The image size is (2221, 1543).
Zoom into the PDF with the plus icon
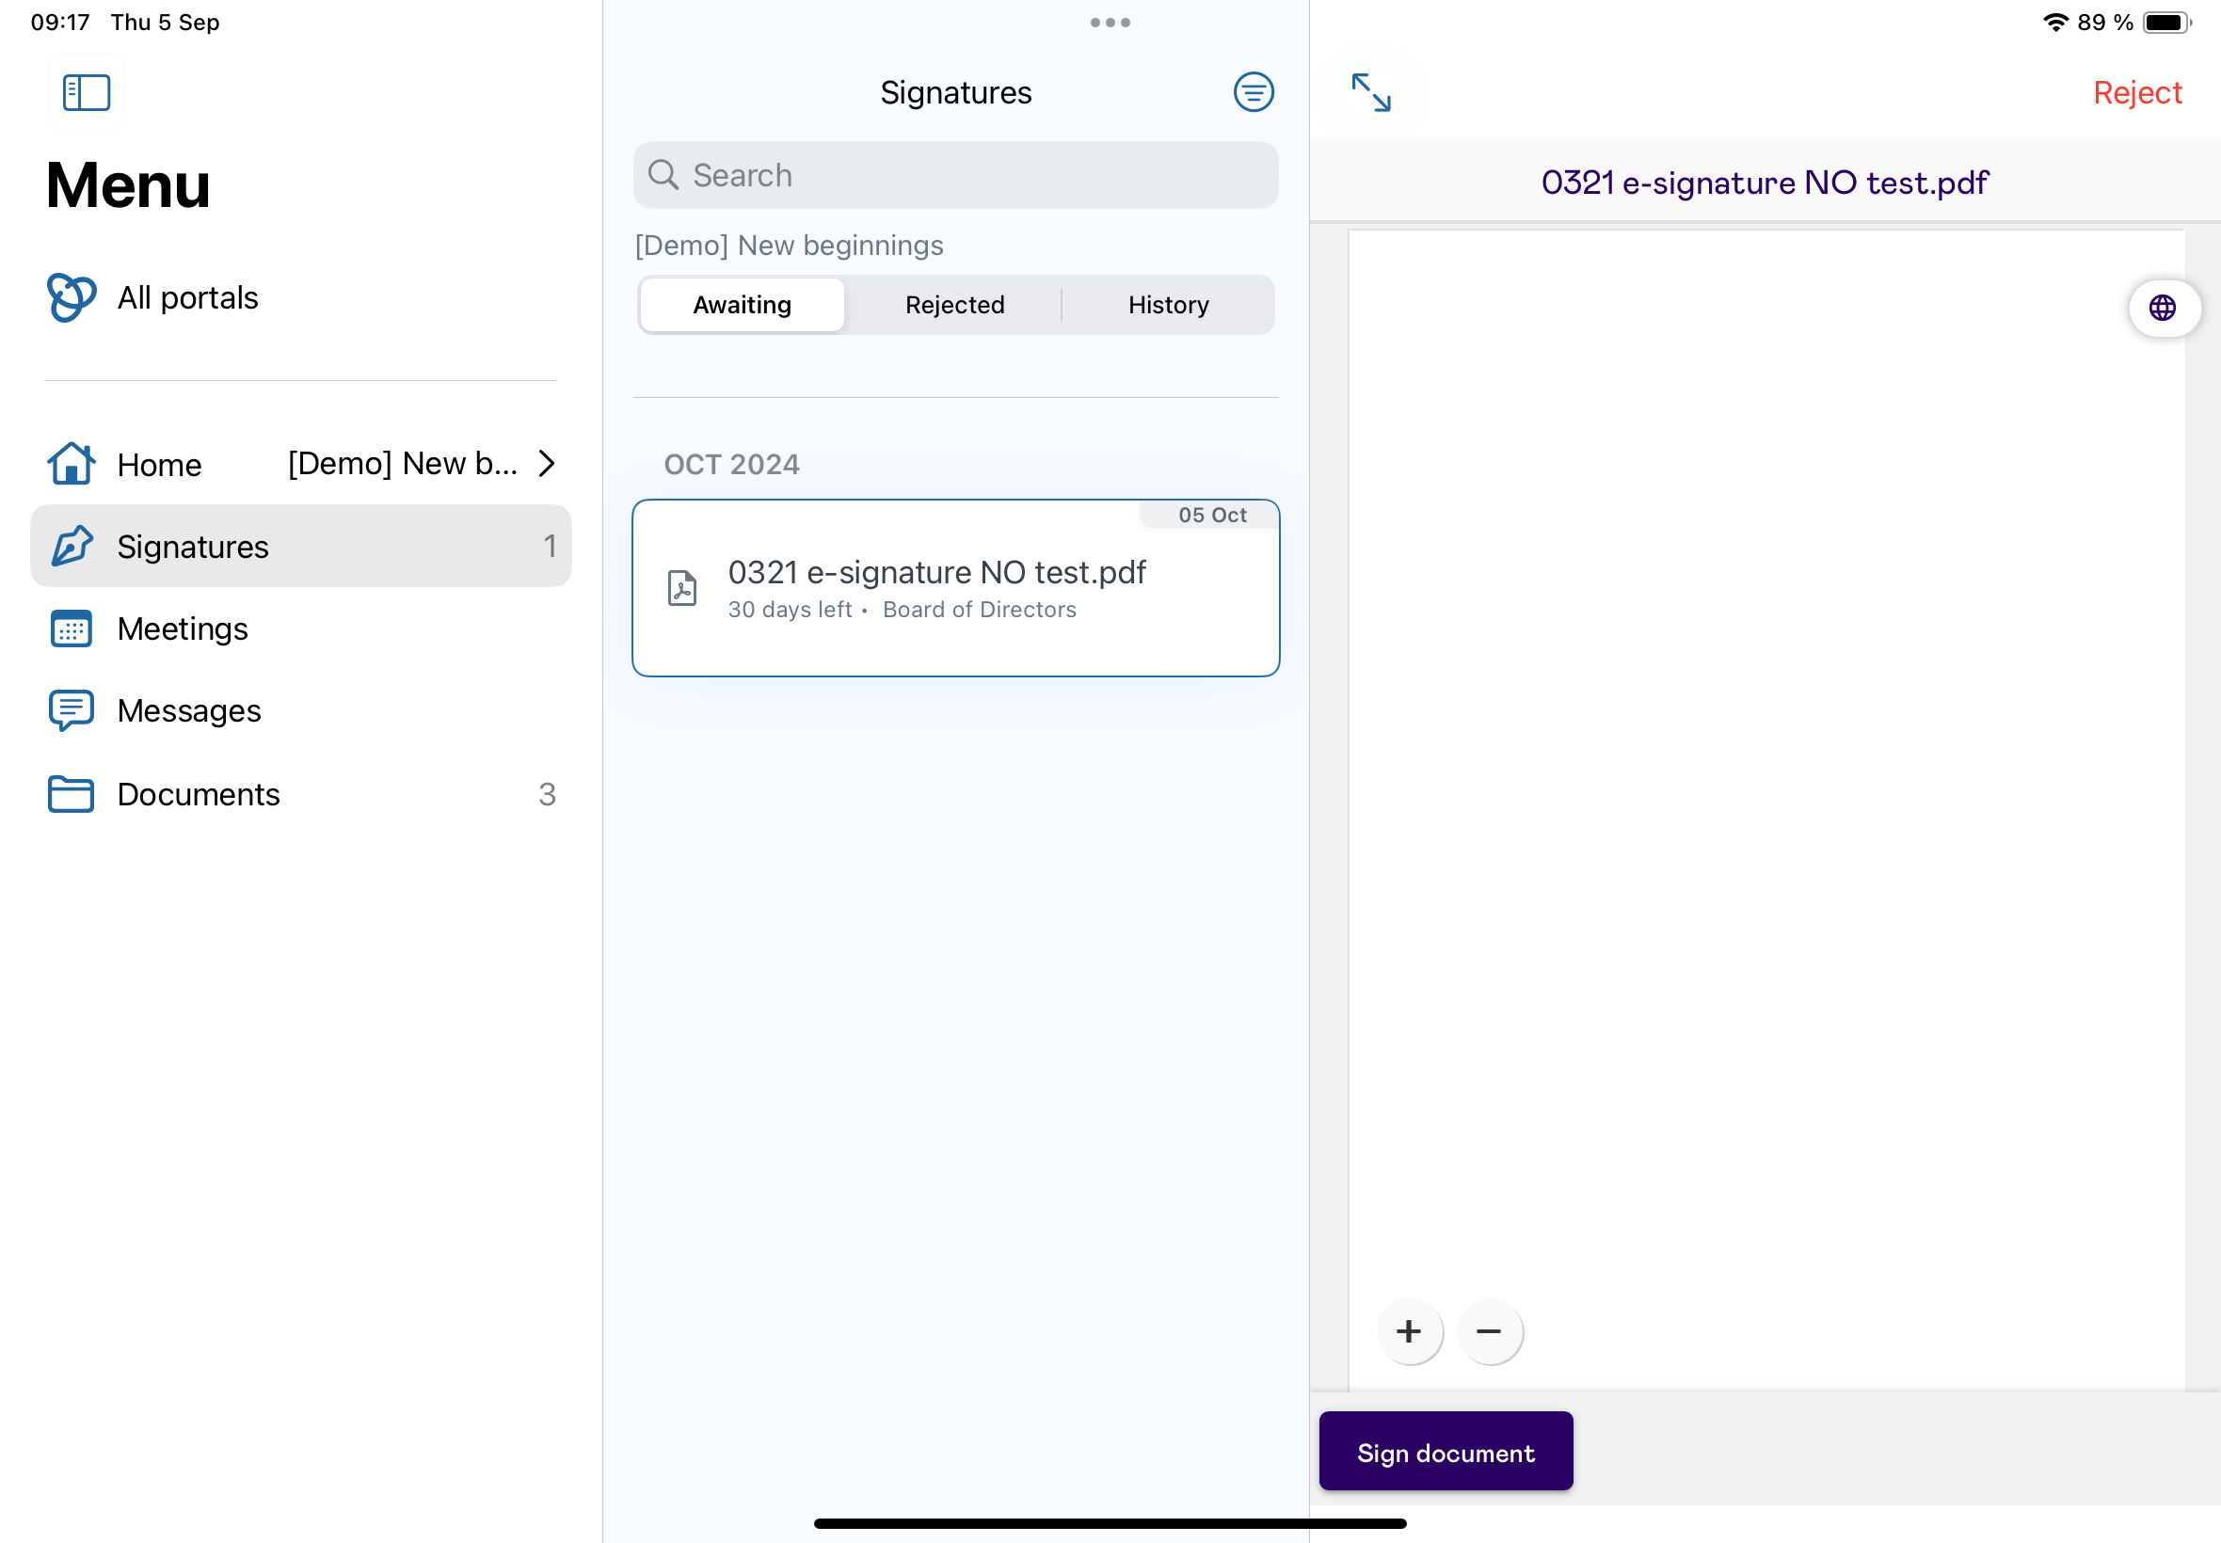1409,1331
